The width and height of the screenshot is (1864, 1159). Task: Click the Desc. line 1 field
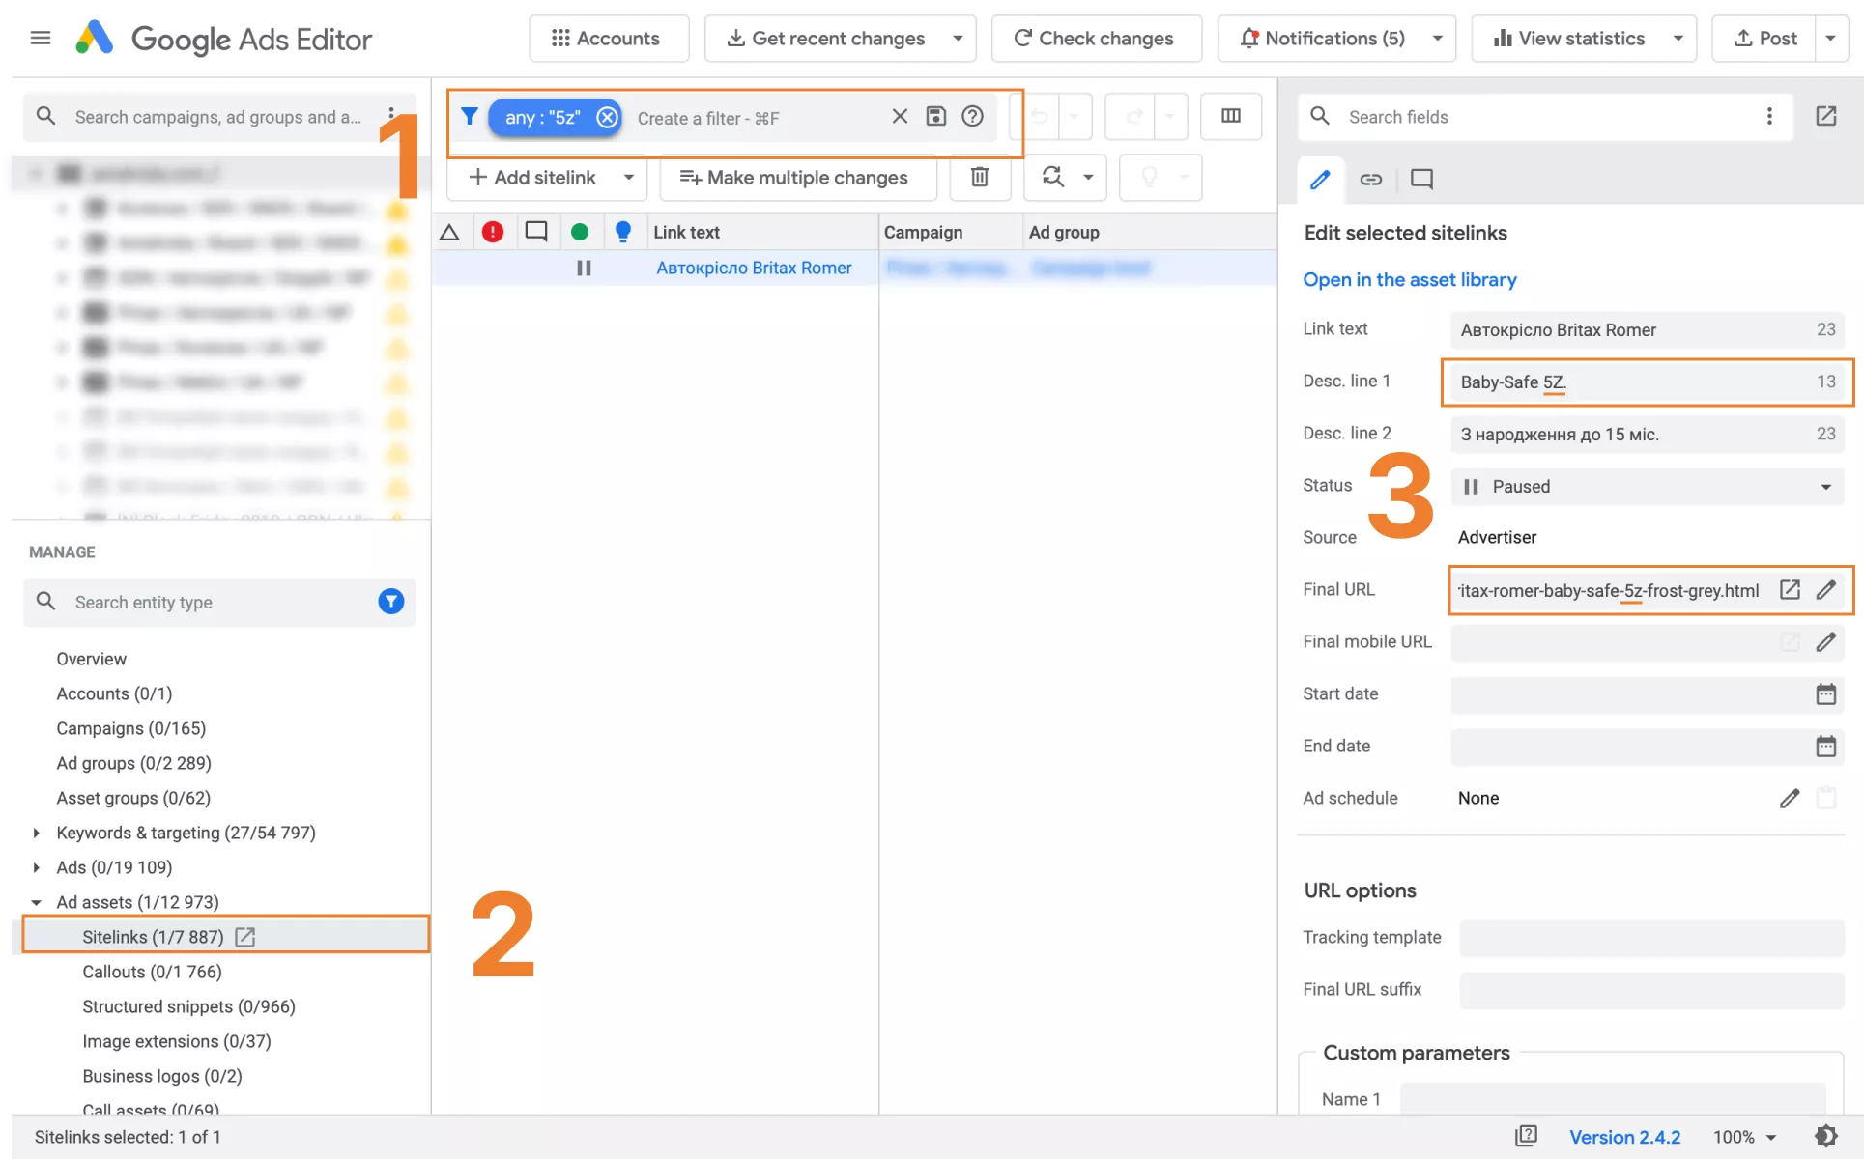(x=1648, y=382)
